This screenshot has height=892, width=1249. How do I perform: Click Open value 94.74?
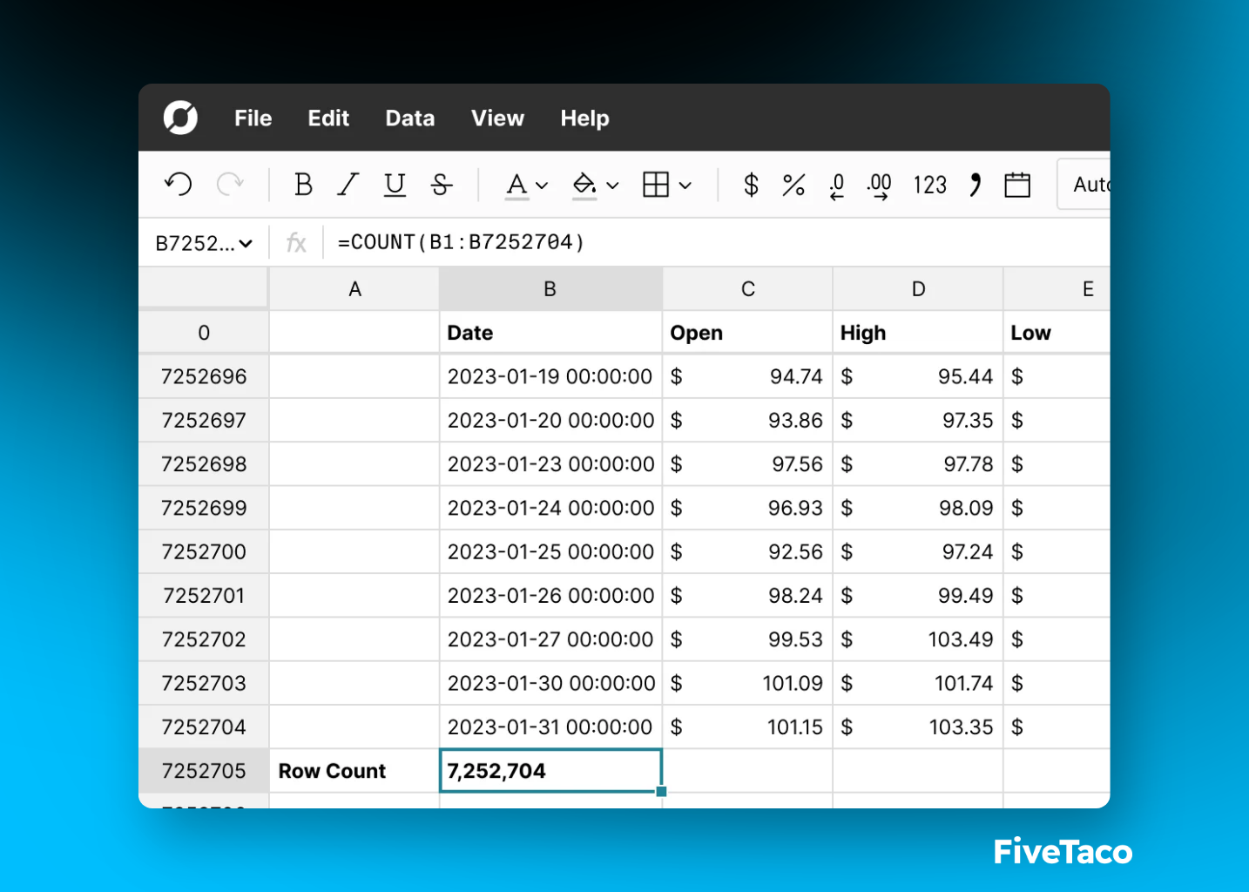click(747, 376)
